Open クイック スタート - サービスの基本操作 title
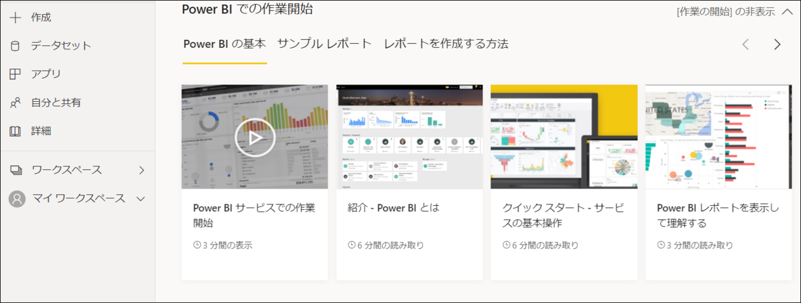 coord(563,214)
